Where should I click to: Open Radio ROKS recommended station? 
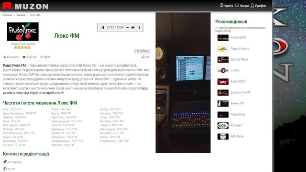tap(238, 82)
